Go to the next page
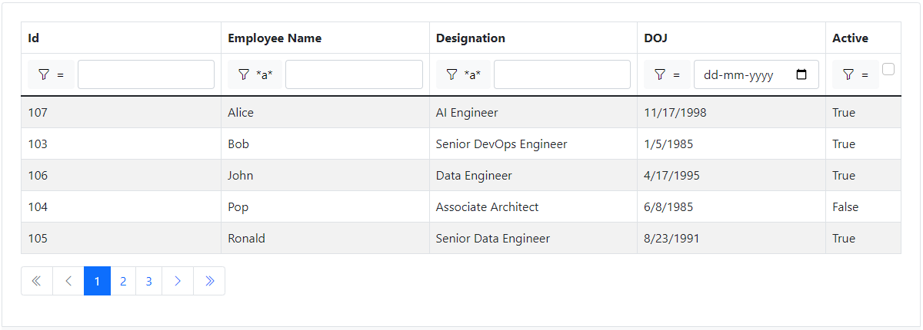This screenshot has height=330, width=923. (178, 281)
